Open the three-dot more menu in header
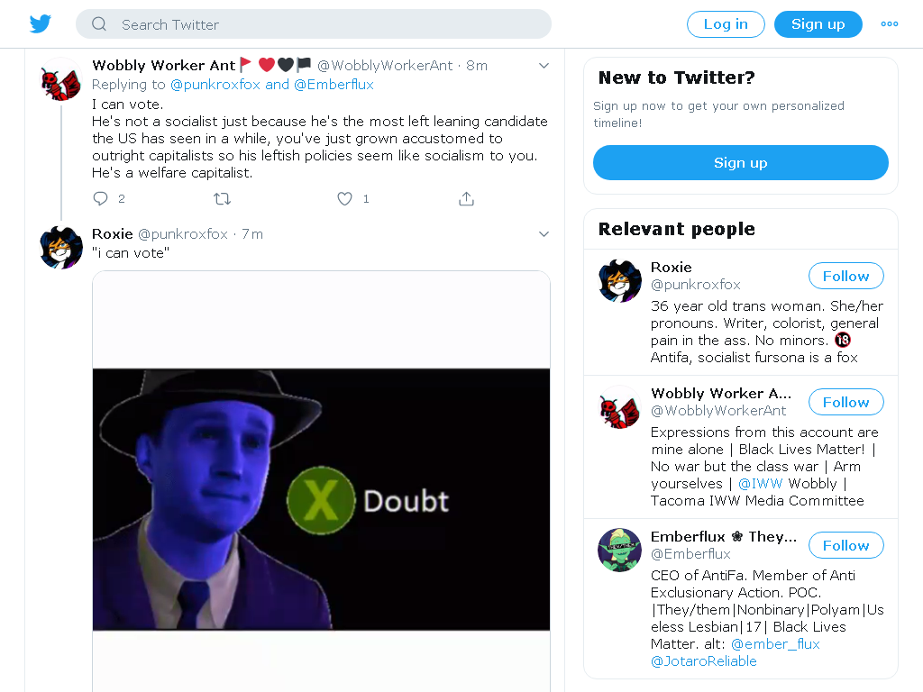 click(889, 24)
